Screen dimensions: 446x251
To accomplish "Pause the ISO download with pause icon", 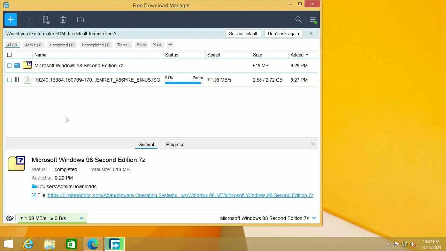I will click(17, 80).
